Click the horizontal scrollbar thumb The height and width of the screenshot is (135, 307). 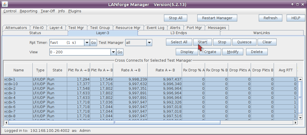(x=114, y=122)
